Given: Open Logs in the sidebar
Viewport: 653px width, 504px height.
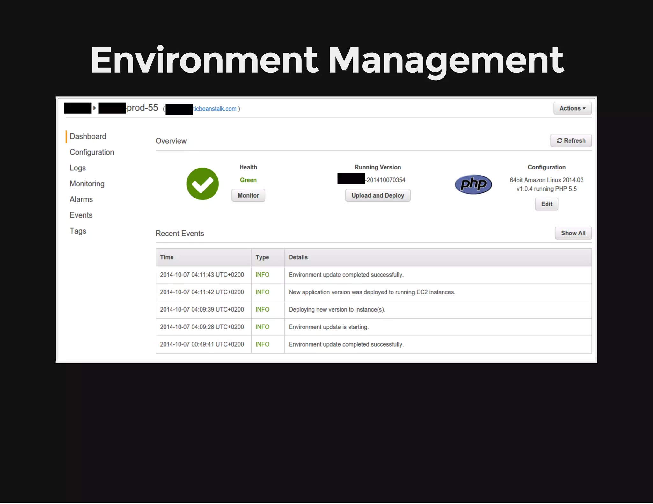Looking at the screenshot, I should (78, 168).
